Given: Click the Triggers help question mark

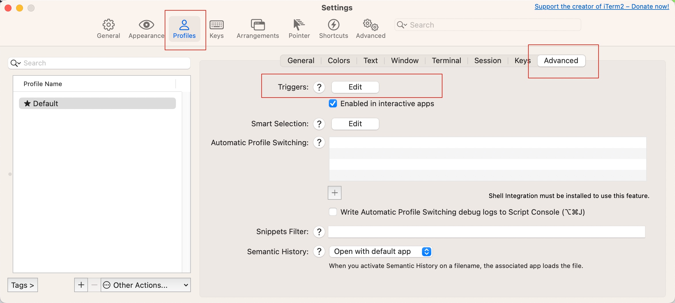Looking at the screenshot, I should [319, 87].
